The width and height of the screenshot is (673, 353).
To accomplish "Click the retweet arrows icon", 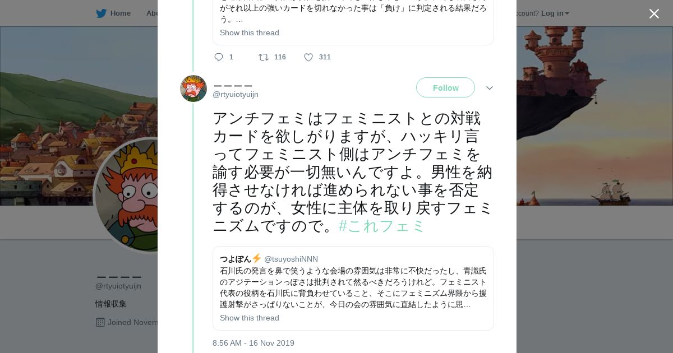I will [263, 57].
